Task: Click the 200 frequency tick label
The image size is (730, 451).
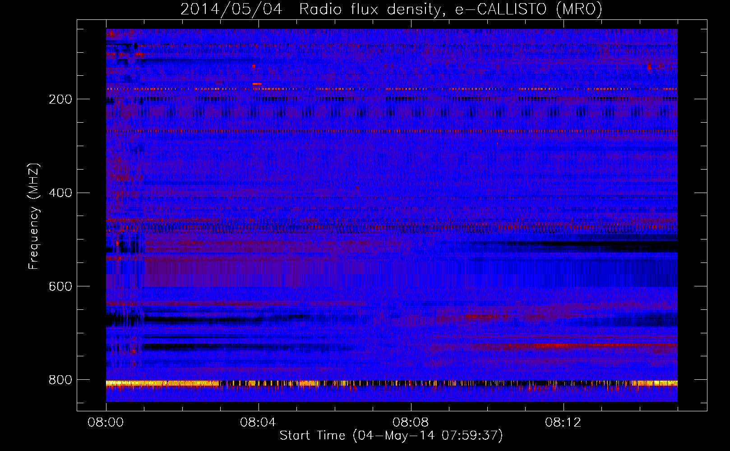Action: pos(60,99)
